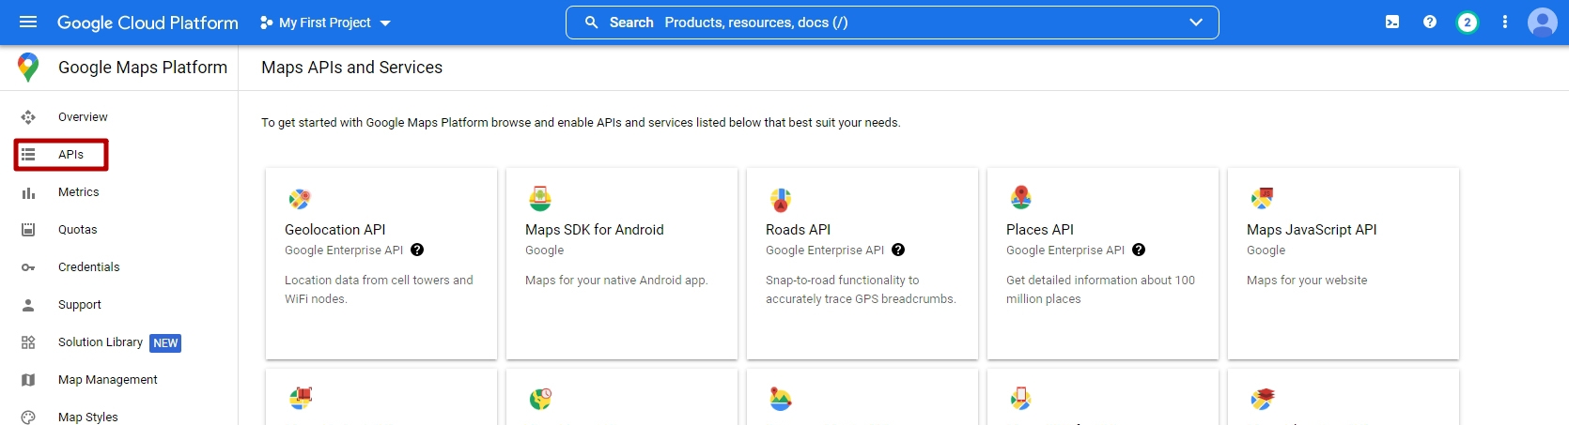Open the Maps JavaScript API card
The image size is (1569, 425).
(1344, 264)
